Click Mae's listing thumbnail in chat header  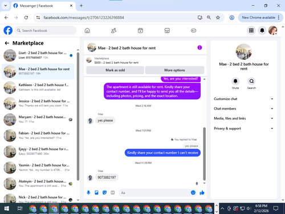pos(92,47)
